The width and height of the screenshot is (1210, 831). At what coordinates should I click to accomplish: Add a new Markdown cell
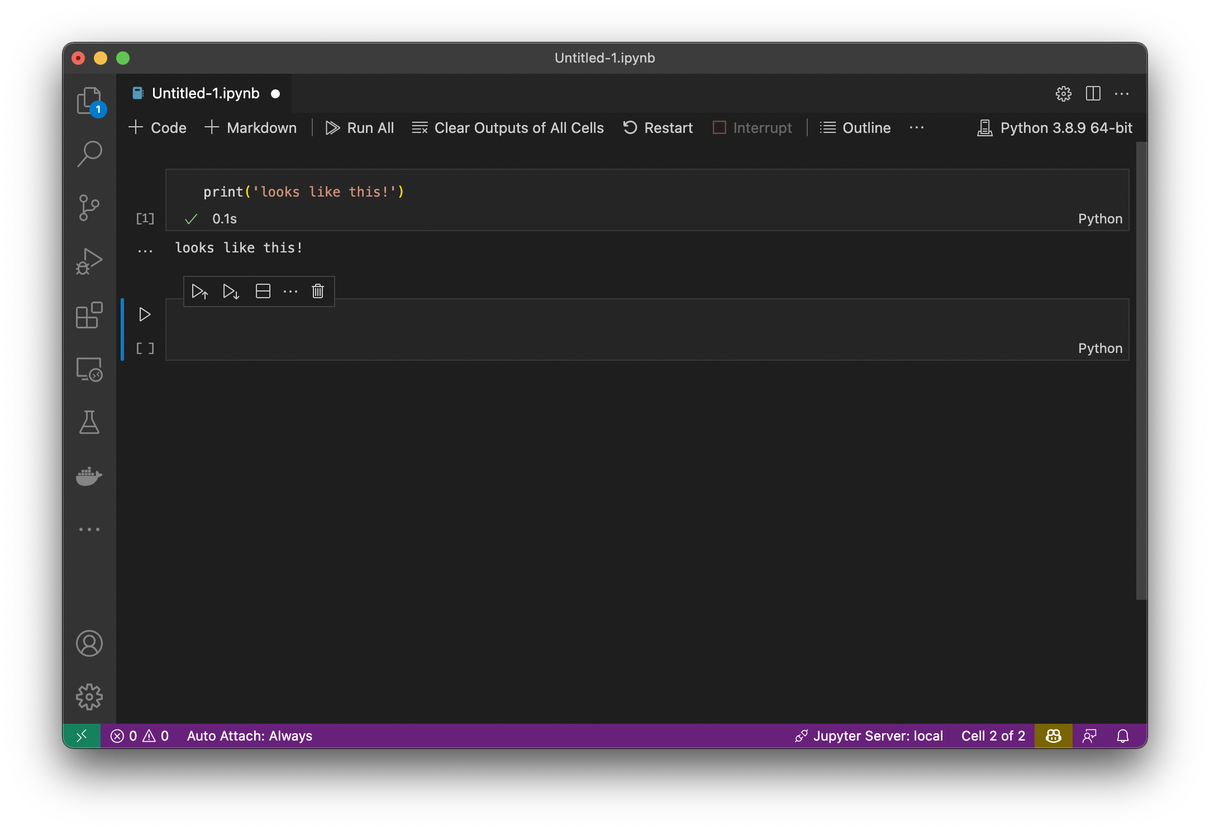click(251, 128)
